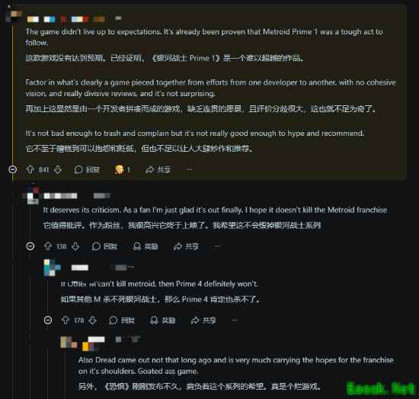This screenshot has height=399, width=419.
Task: Collapse the 138-vote reply thread
Action: tap(30, 246)
